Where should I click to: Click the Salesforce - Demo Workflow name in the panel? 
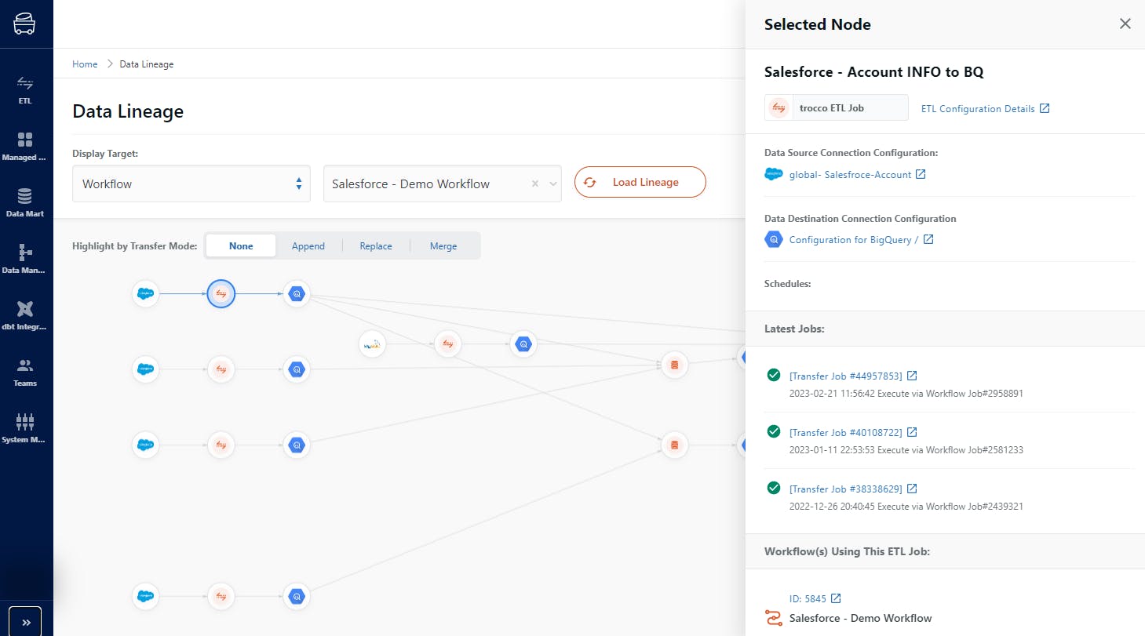(x=861, y=618)
